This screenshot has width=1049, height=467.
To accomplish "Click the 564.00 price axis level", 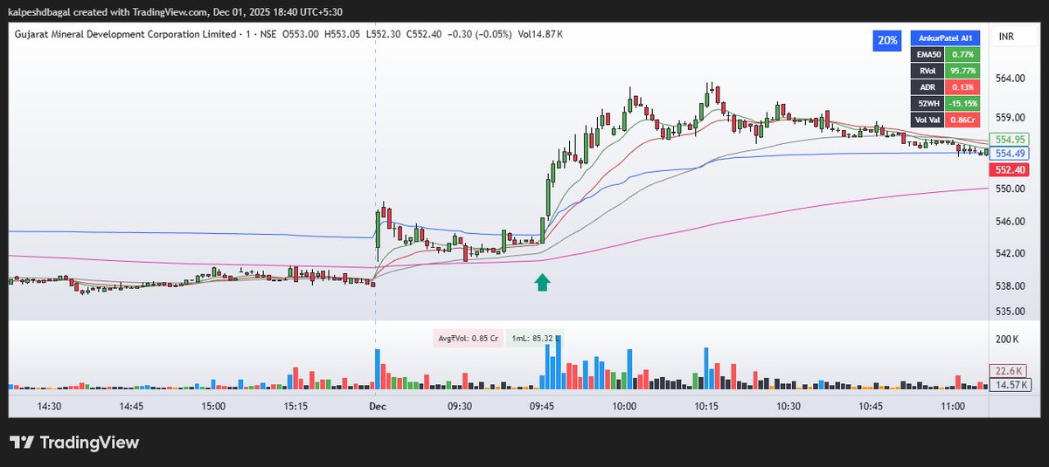I will [1009, 79].
